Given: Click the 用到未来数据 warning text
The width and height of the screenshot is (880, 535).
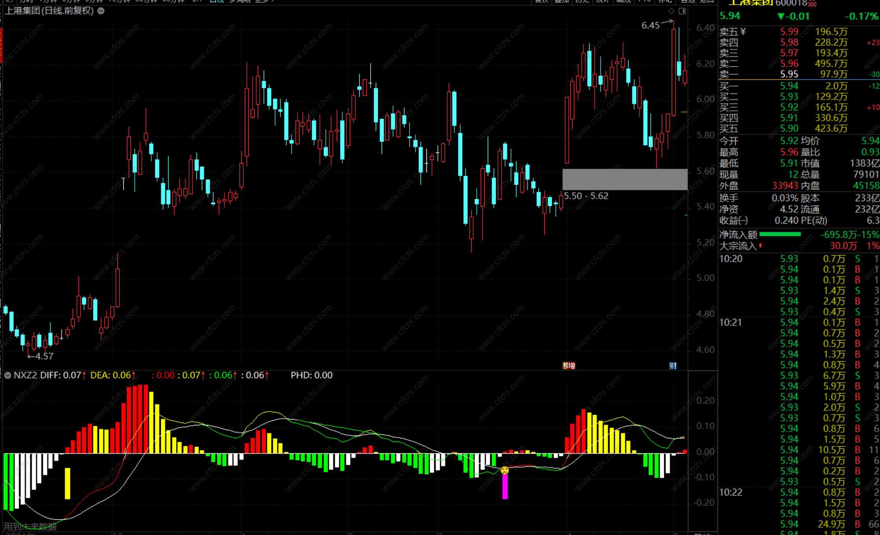Looking at the screenshot, I should pos(30,526).
